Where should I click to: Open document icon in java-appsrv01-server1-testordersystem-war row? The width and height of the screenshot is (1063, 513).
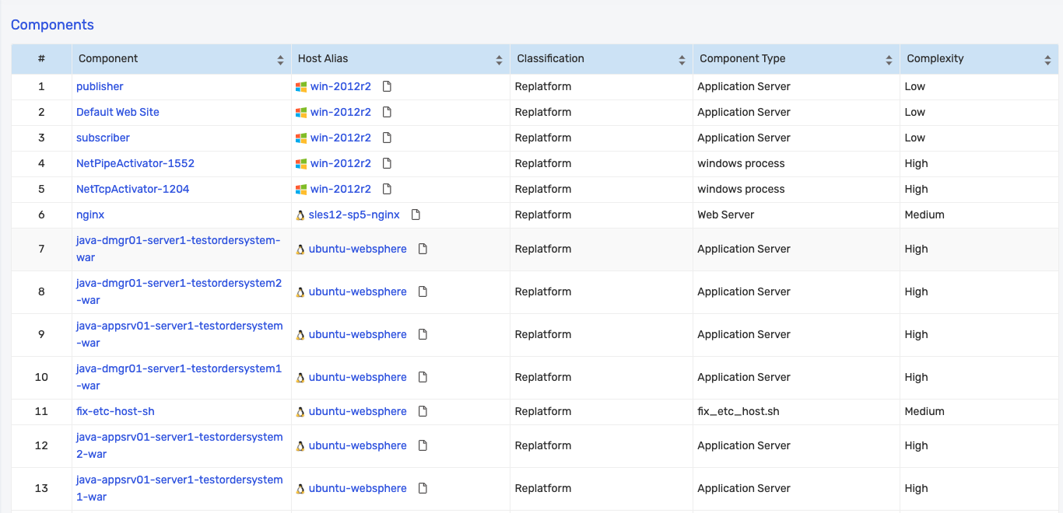click(423, 334)
